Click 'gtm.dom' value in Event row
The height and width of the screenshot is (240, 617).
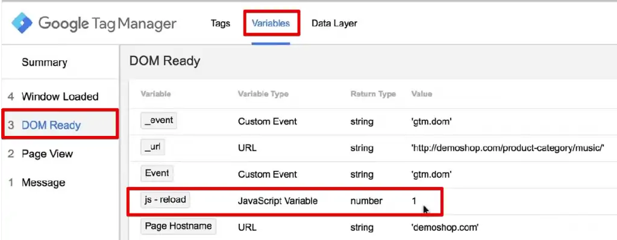point(431,174)
